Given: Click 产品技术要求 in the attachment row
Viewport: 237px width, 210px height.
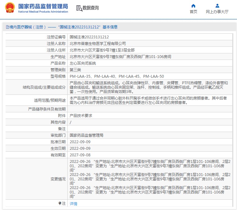Looking at the screenshot, I should [x=81, y=116].
